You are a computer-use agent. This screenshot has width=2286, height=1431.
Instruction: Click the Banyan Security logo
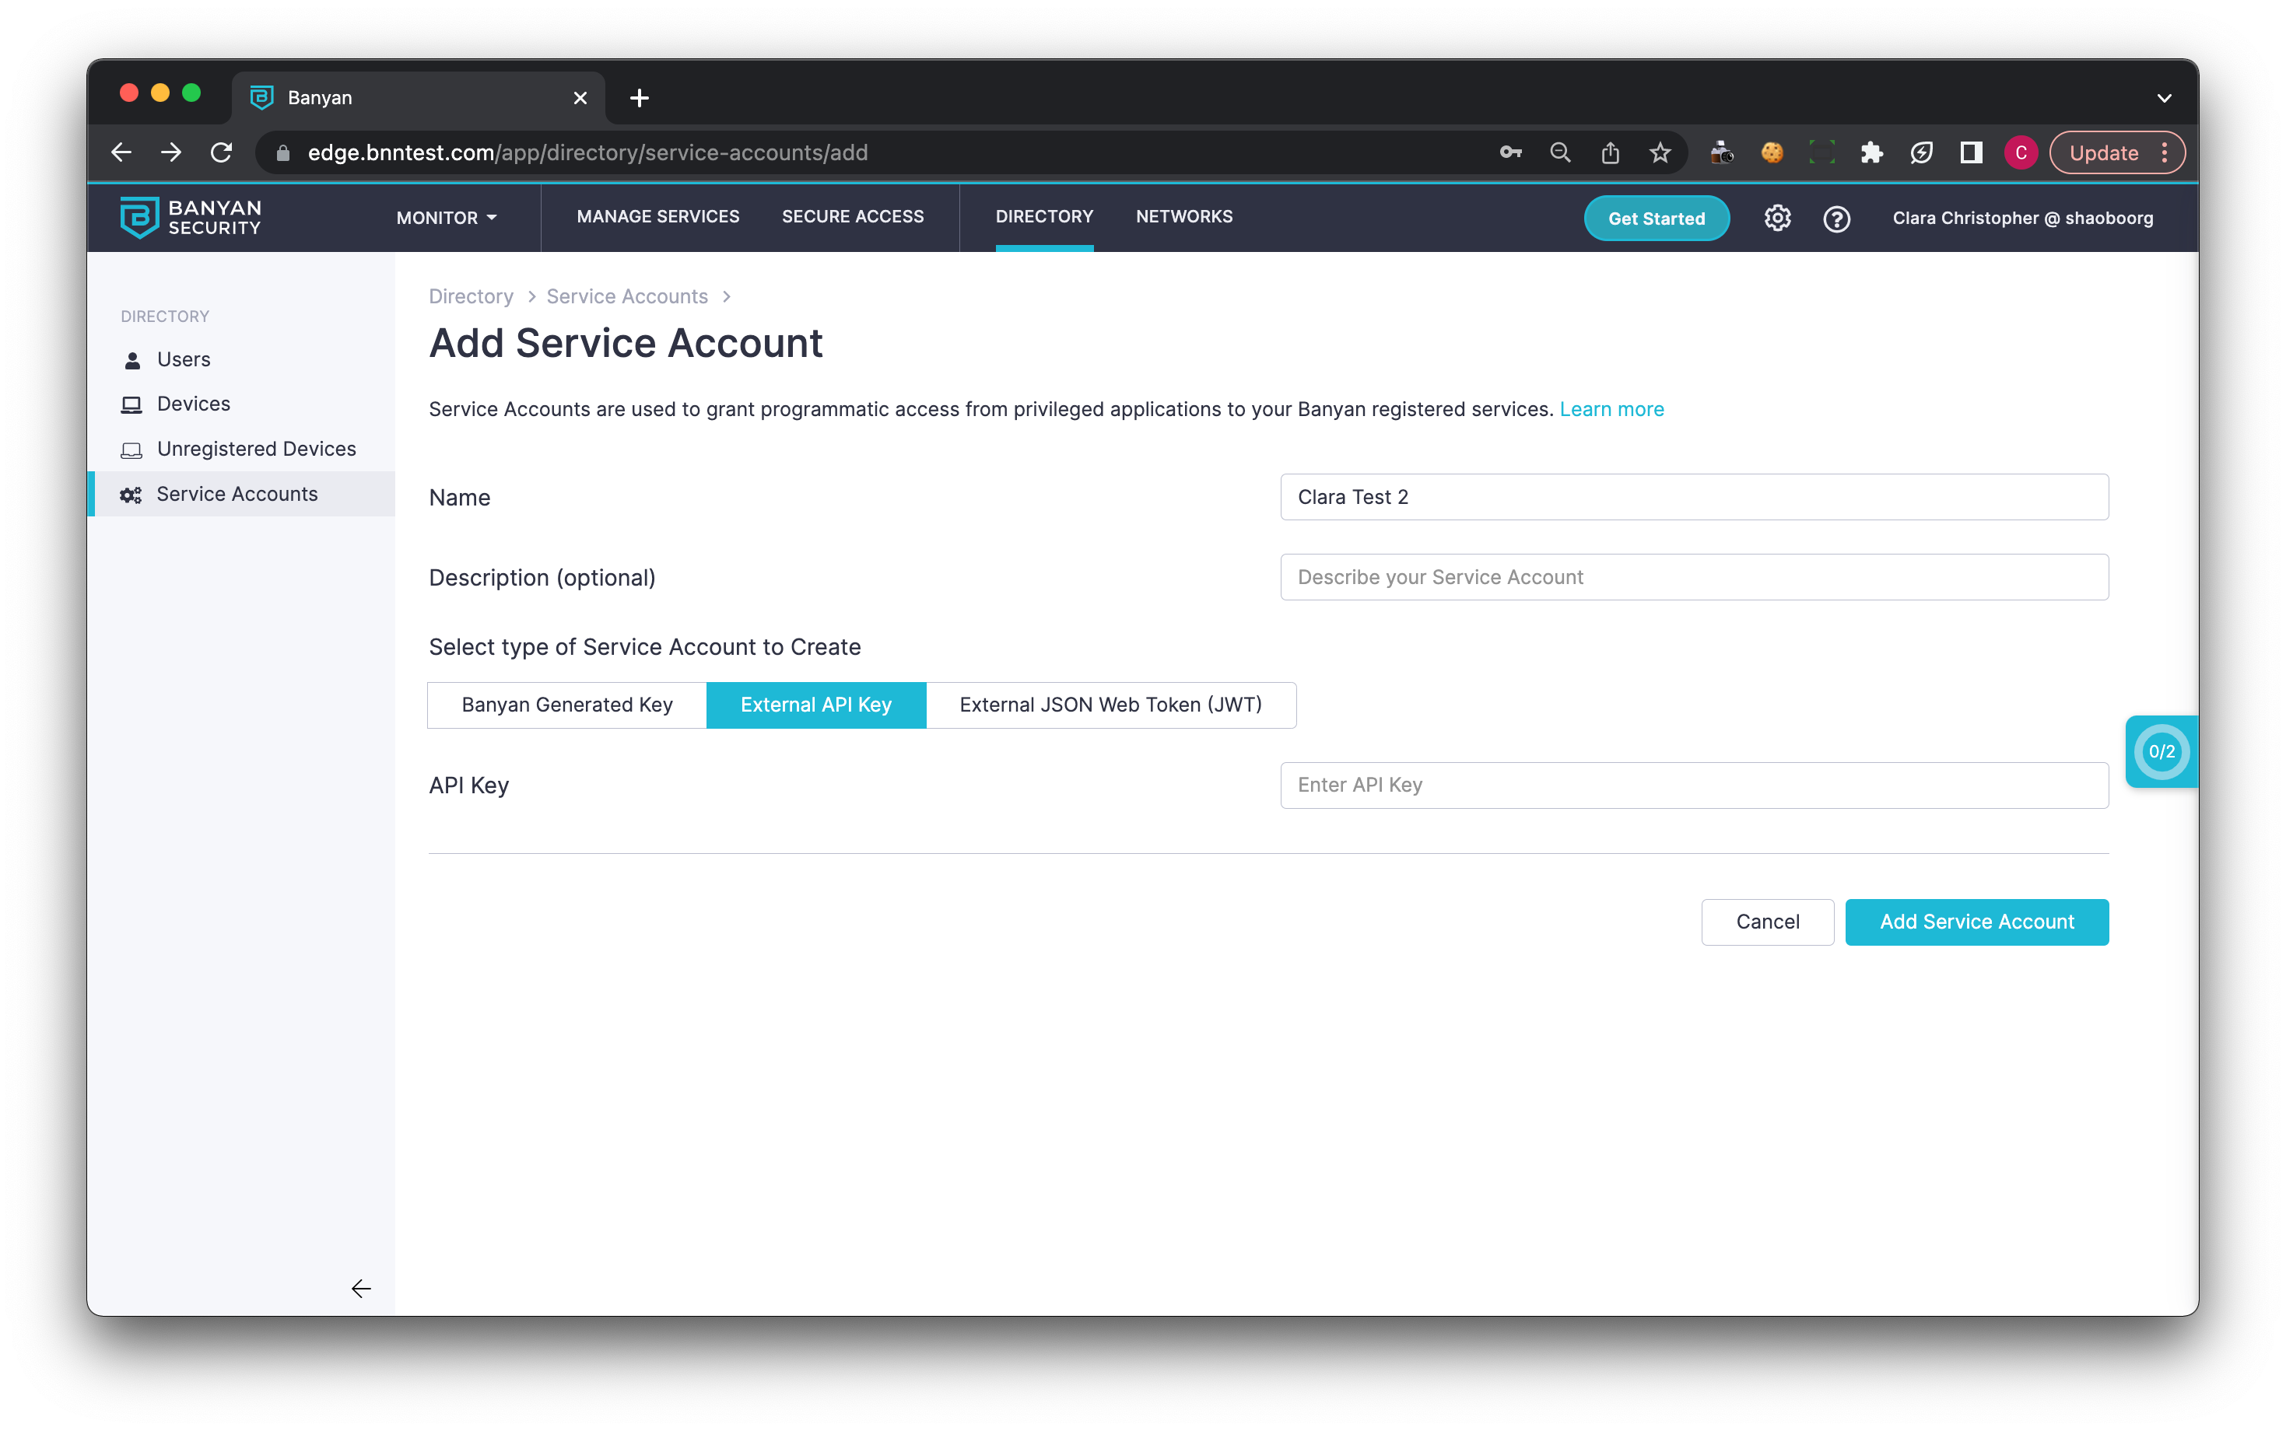coord(191,218)
